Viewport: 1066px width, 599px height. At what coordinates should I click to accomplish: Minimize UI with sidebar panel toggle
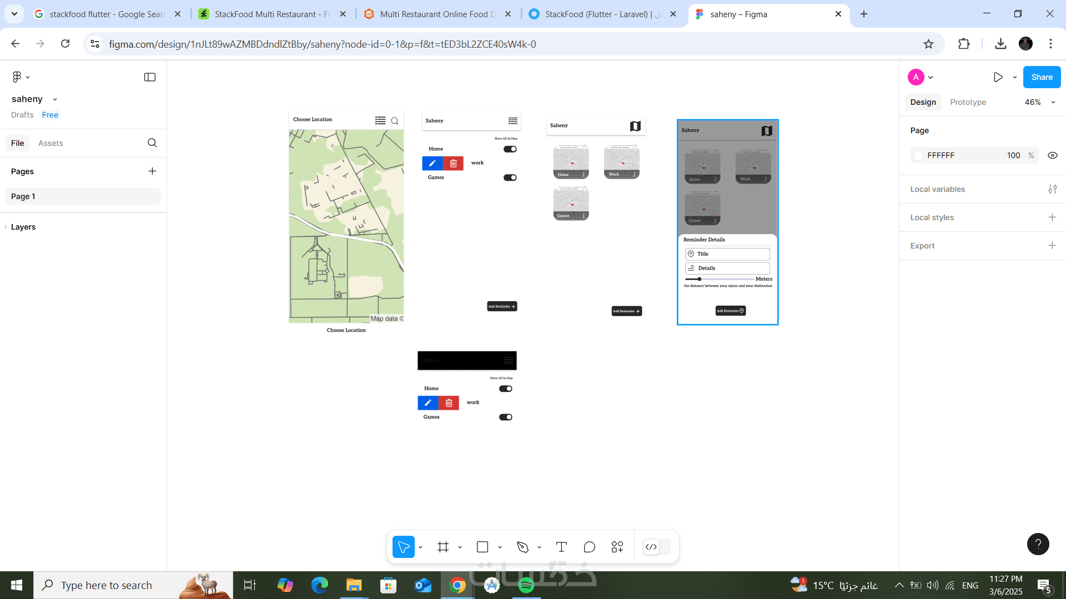(150, 77)
